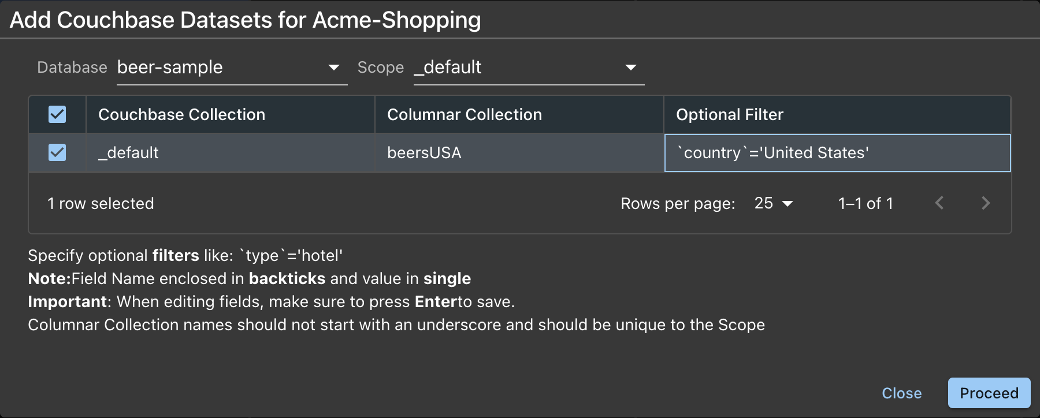The image size is (1040, 418).
Task: Change Rows per page dropdown from 25
Action: (x=774, y=203)
